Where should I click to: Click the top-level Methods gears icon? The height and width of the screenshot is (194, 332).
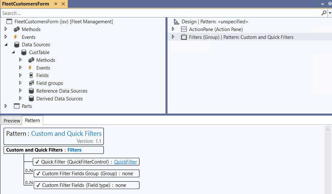pos(17,29)
